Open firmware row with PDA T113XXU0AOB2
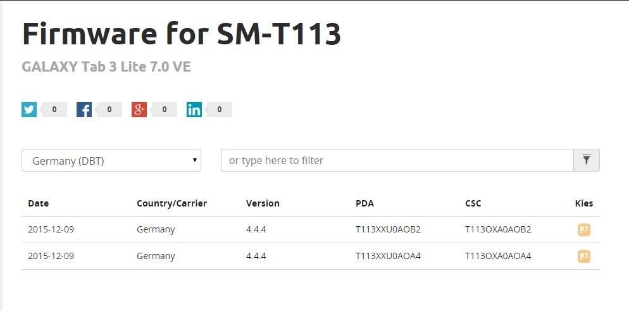Image resolution: width=629 pixels, height=311 pixels. click(311, 229)
